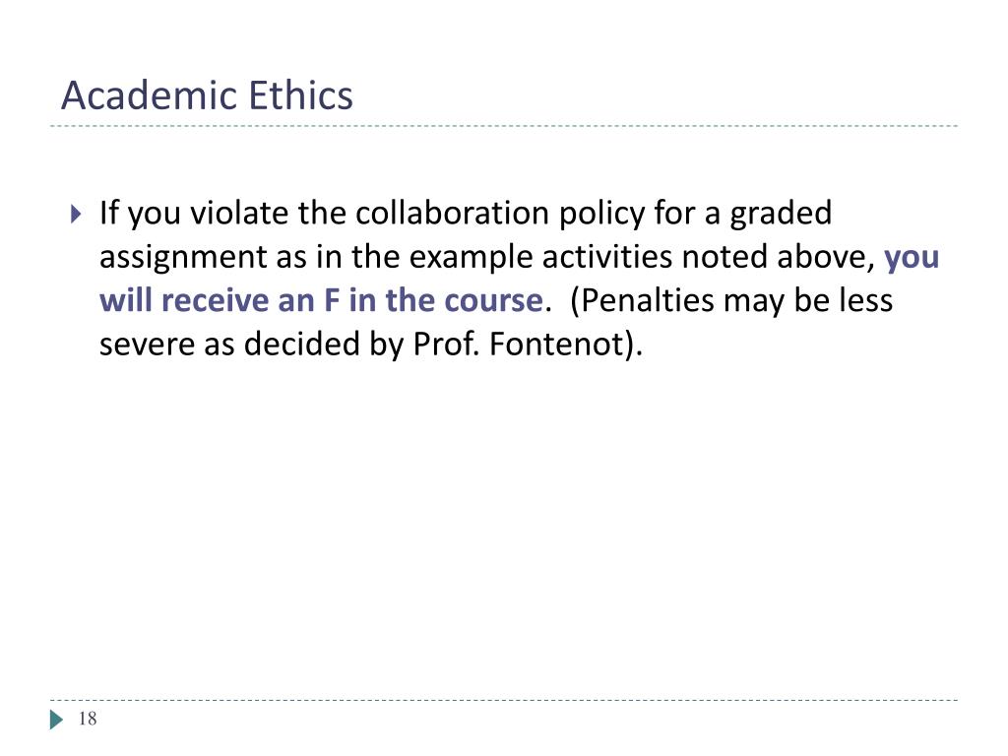Click the word "Ethics" in the heading
Screen dimensions: 1008x756
pyautogui.click(x=301, y=95)
